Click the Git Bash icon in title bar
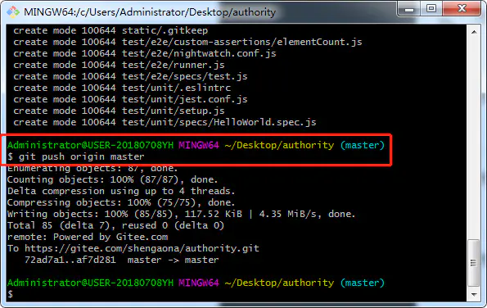 click(13, 12)
